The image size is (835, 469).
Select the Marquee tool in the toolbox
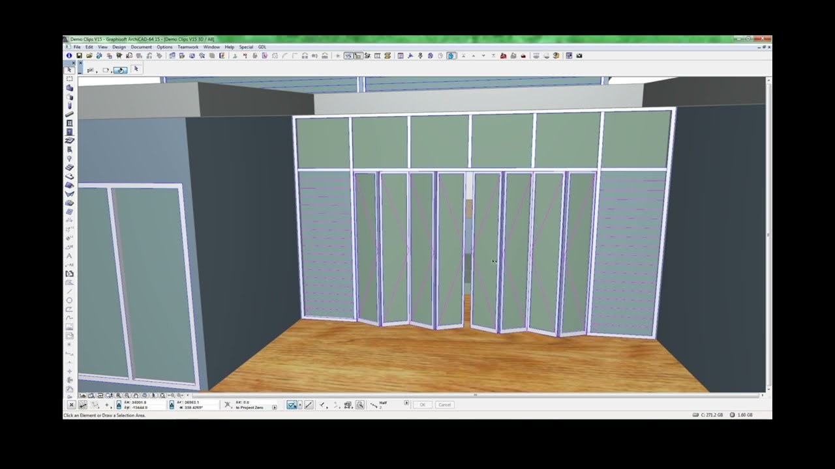pyautogui.click(x=70, y=79)
